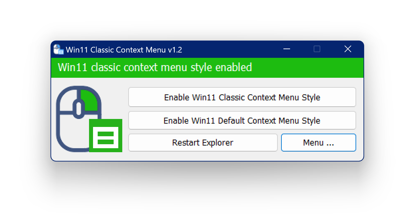Screen dimensions: 413x214
Task: Enable Win11 Classic Context Menu Style
Action: (242, 97)
